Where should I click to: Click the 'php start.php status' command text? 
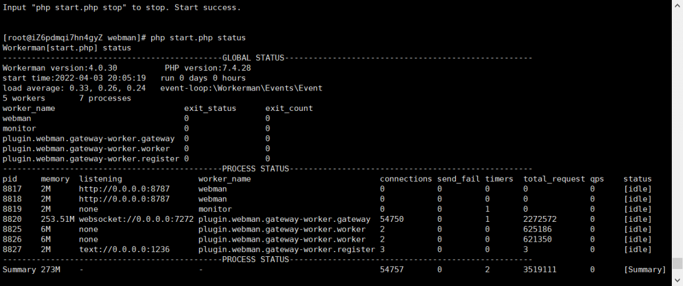(x=198, y=38)
